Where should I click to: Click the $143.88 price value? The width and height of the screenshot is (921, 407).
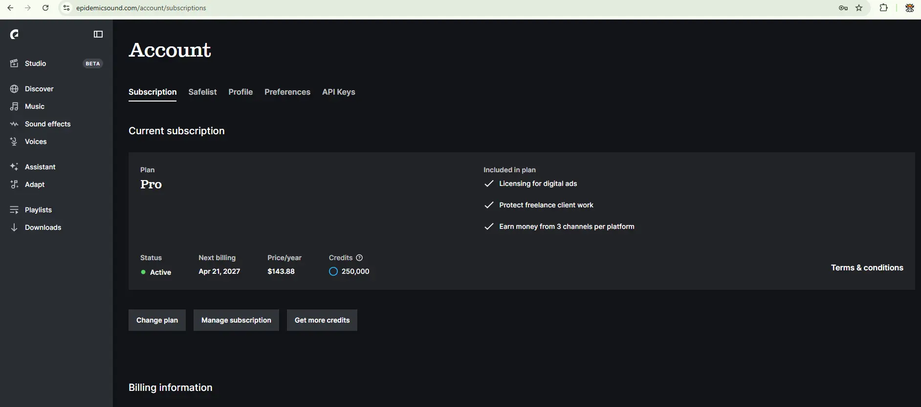click(x=281, y=271)
